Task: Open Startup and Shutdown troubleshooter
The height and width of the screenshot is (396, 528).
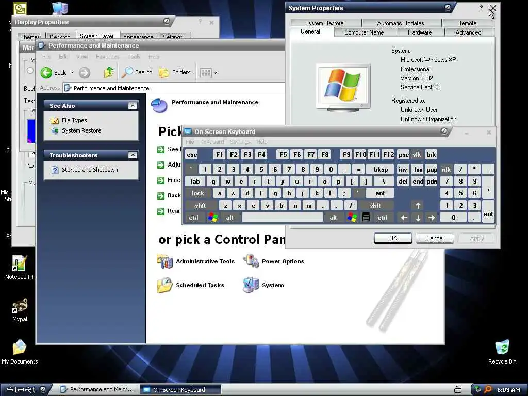Action: pos(90,170)
